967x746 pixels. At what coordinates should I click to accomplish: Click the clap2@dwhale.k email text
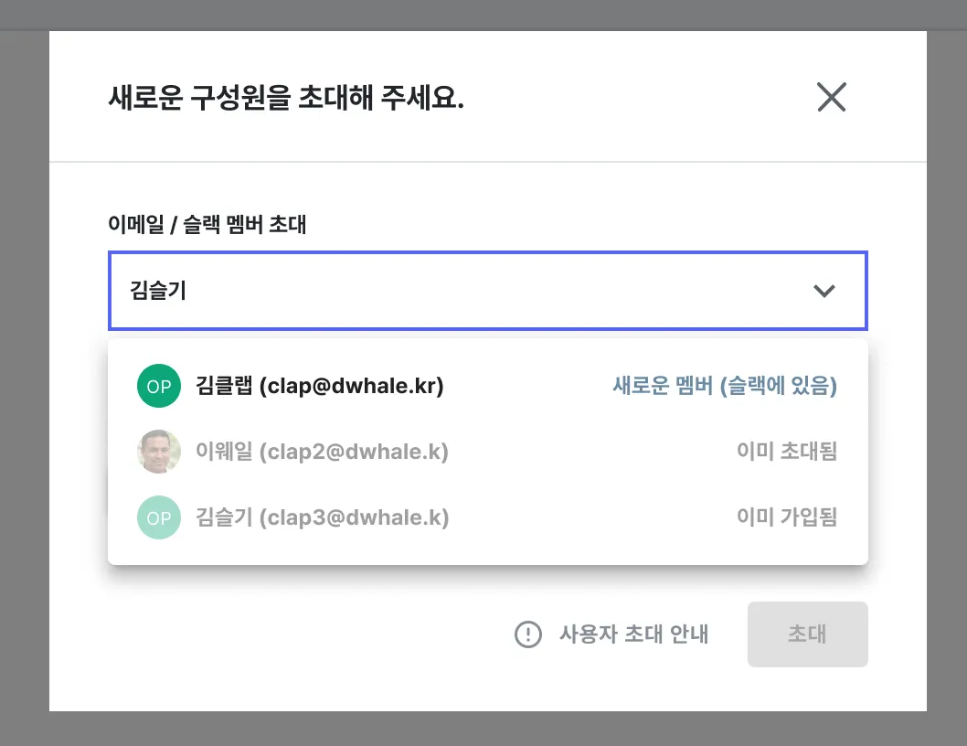click(355, 452)
